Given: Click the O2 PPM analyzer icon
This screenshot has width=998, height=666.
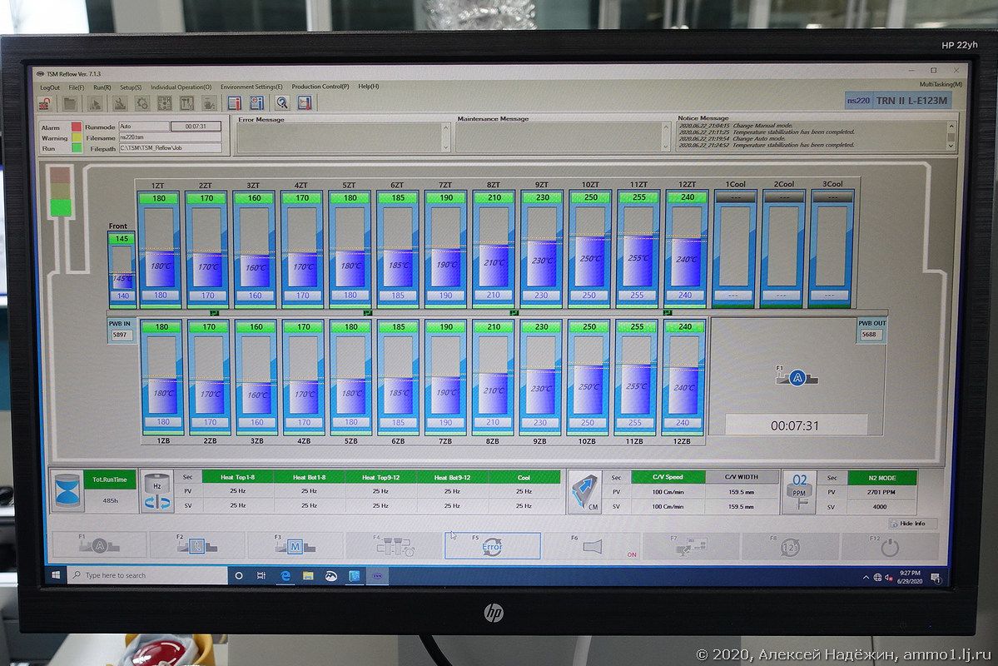Looking at the screenshot, I should click(799, 492).
